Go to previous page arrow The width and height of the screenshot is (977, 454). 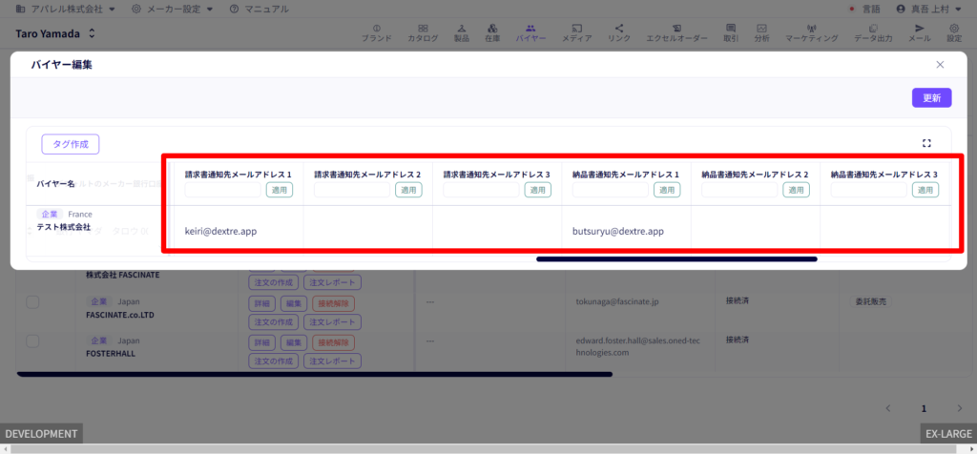pyautogui.click(x=888, y=408)
